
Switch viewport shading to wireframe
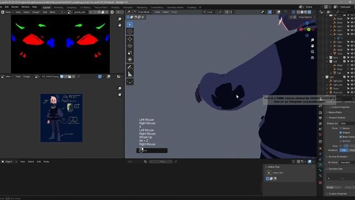(x=298, y=12)
